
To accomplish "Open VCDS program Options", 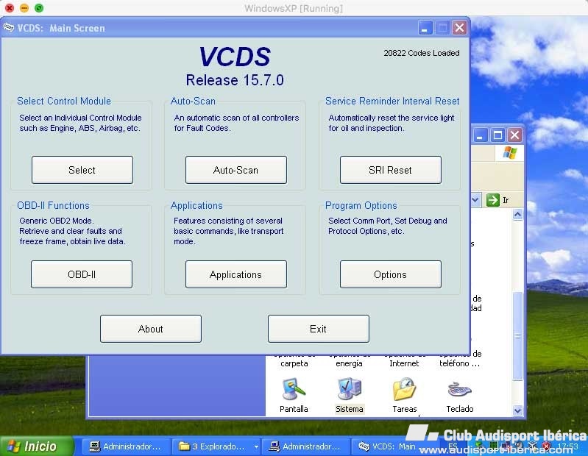I will pyautogui.click(x=390, y=274).
